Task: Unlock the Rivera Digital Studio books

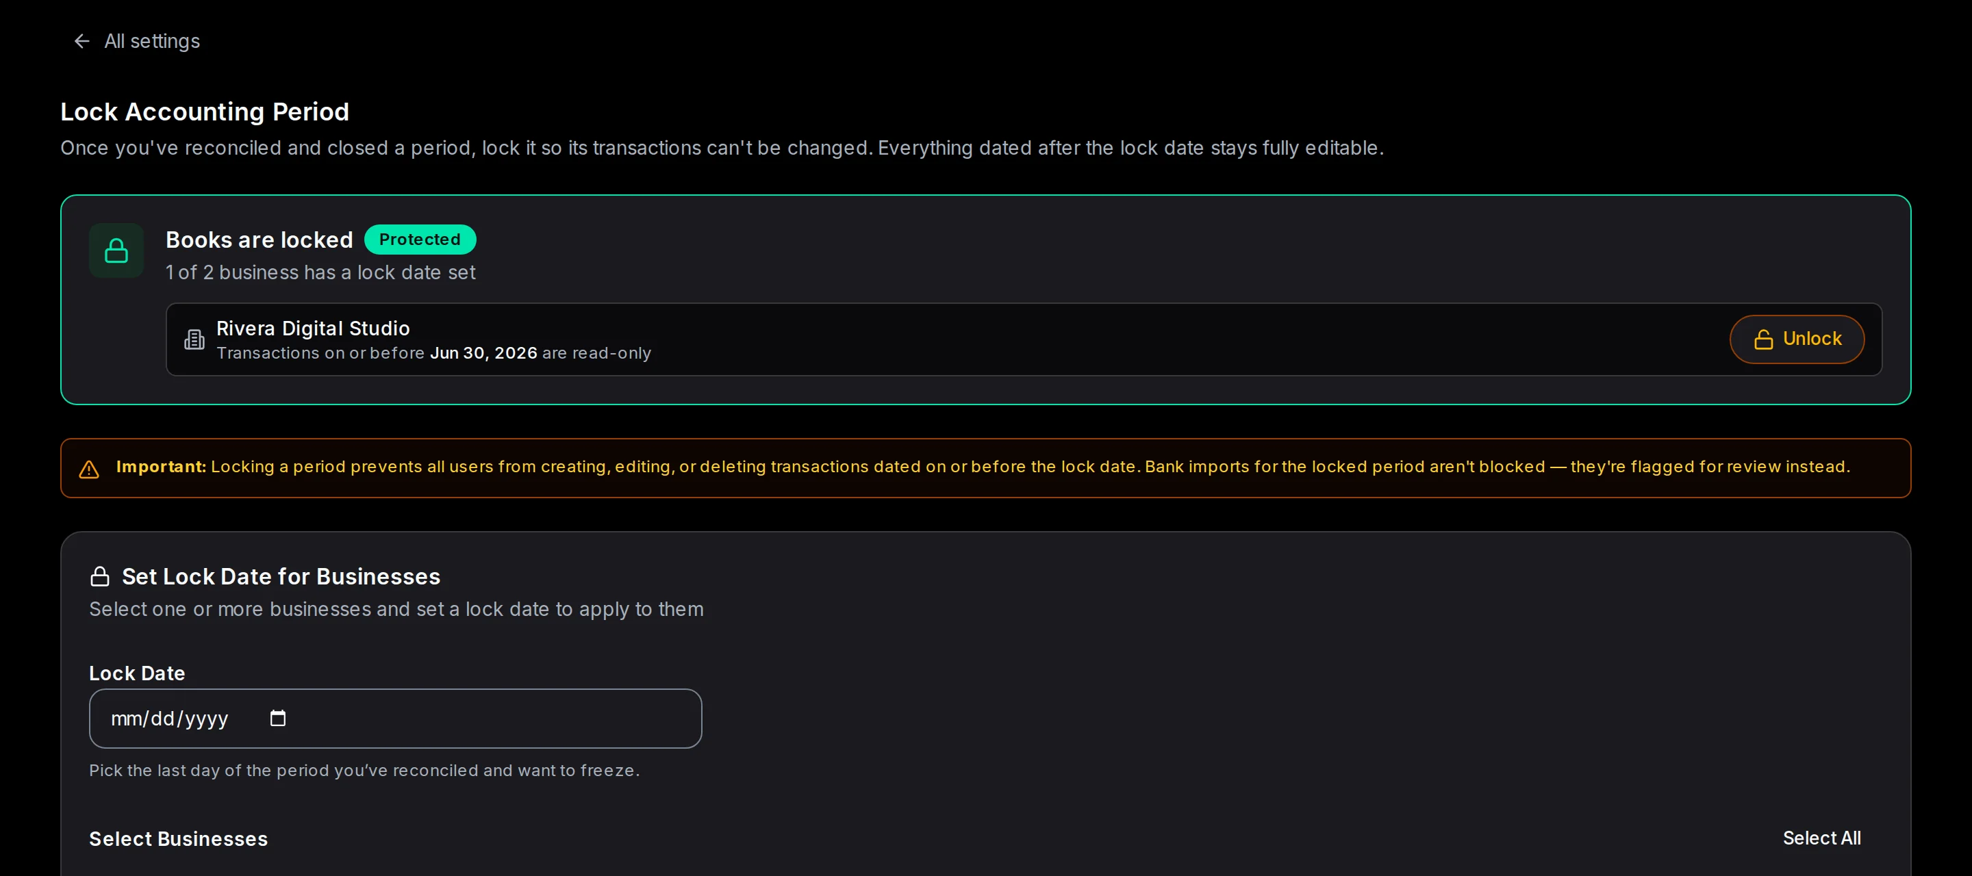Action: 1797,339
